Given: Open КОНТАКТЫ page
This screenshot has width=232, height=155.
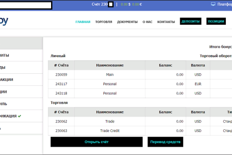Looking at the screenshot, I should click(x=166, y=22).
